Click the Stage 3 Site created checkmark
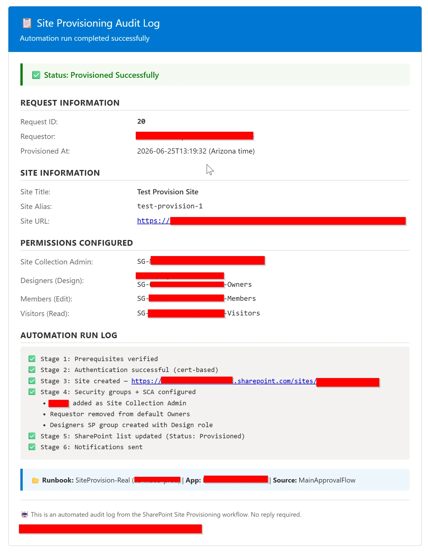Viewport: 428px width, 552px height. tap(32, 381)
